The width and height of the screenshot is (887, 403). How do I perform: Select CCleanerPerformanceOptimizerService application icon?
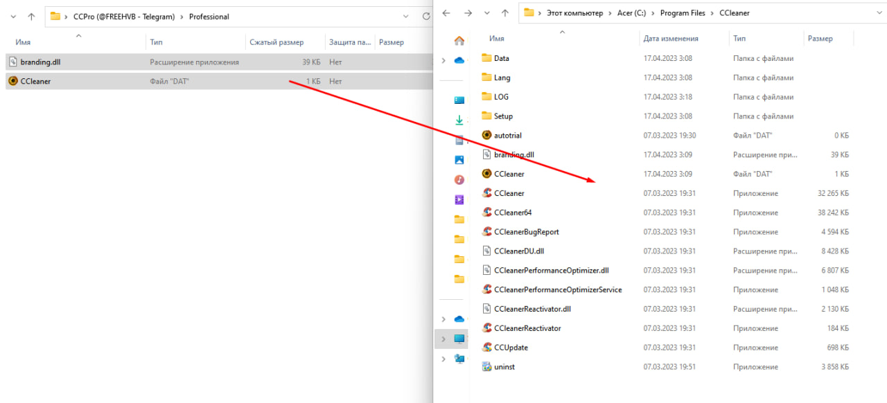point(486,289)
